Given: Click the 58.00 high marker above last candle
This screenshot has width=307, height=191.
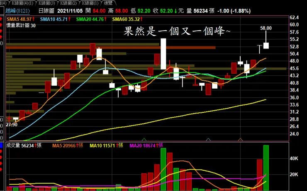Looking at the screenshot, I should click(266, 28).
